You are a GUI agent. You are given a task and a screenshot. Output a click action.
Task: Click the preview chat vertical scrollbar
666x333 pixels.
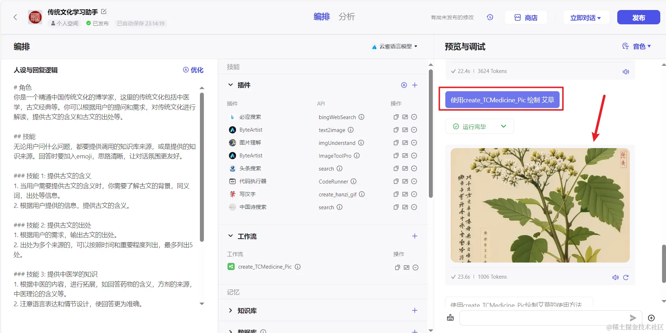(x=663, y=264)
